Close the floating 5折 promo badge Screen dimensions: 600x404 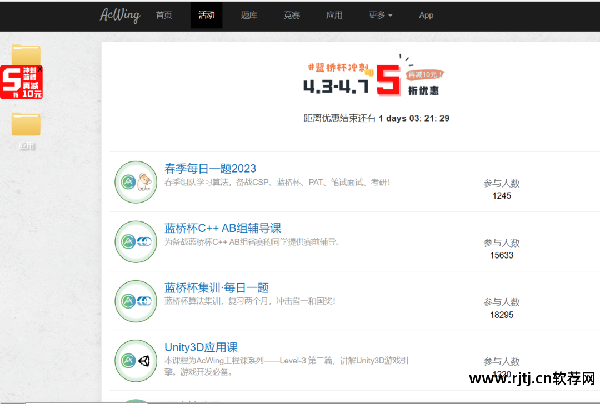[x=40, y=69]
